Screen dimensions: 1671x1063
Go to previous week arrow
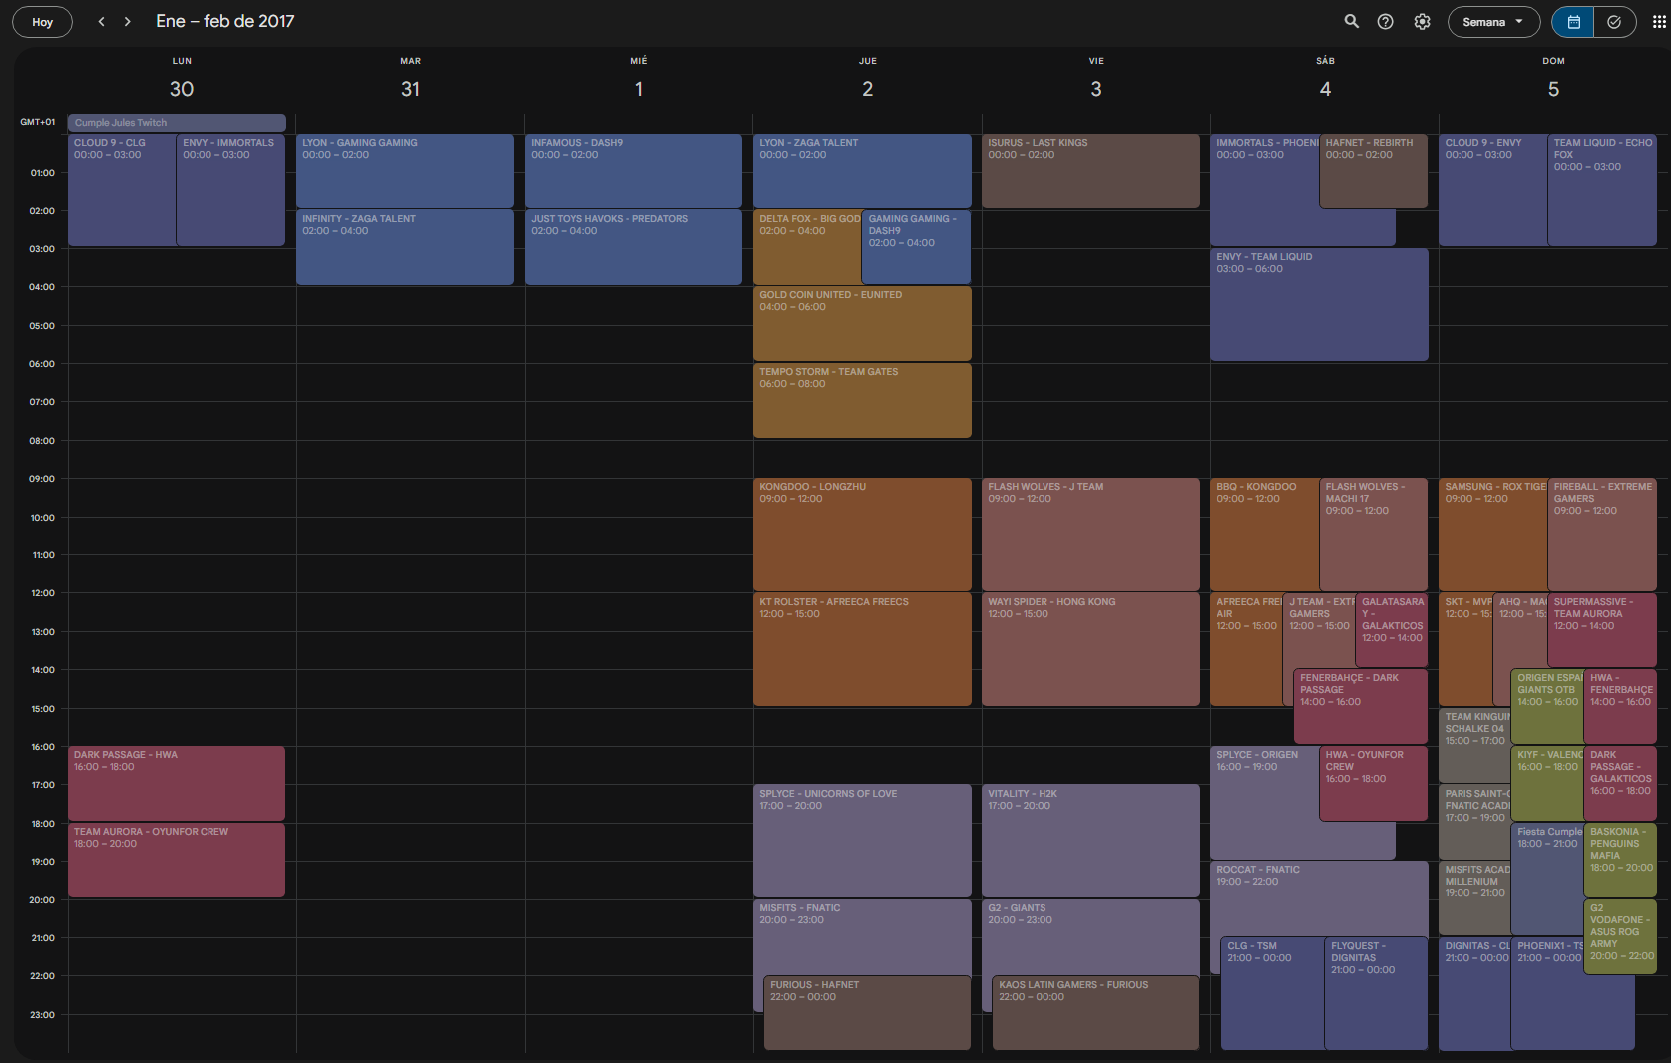(x=101, y=22)
